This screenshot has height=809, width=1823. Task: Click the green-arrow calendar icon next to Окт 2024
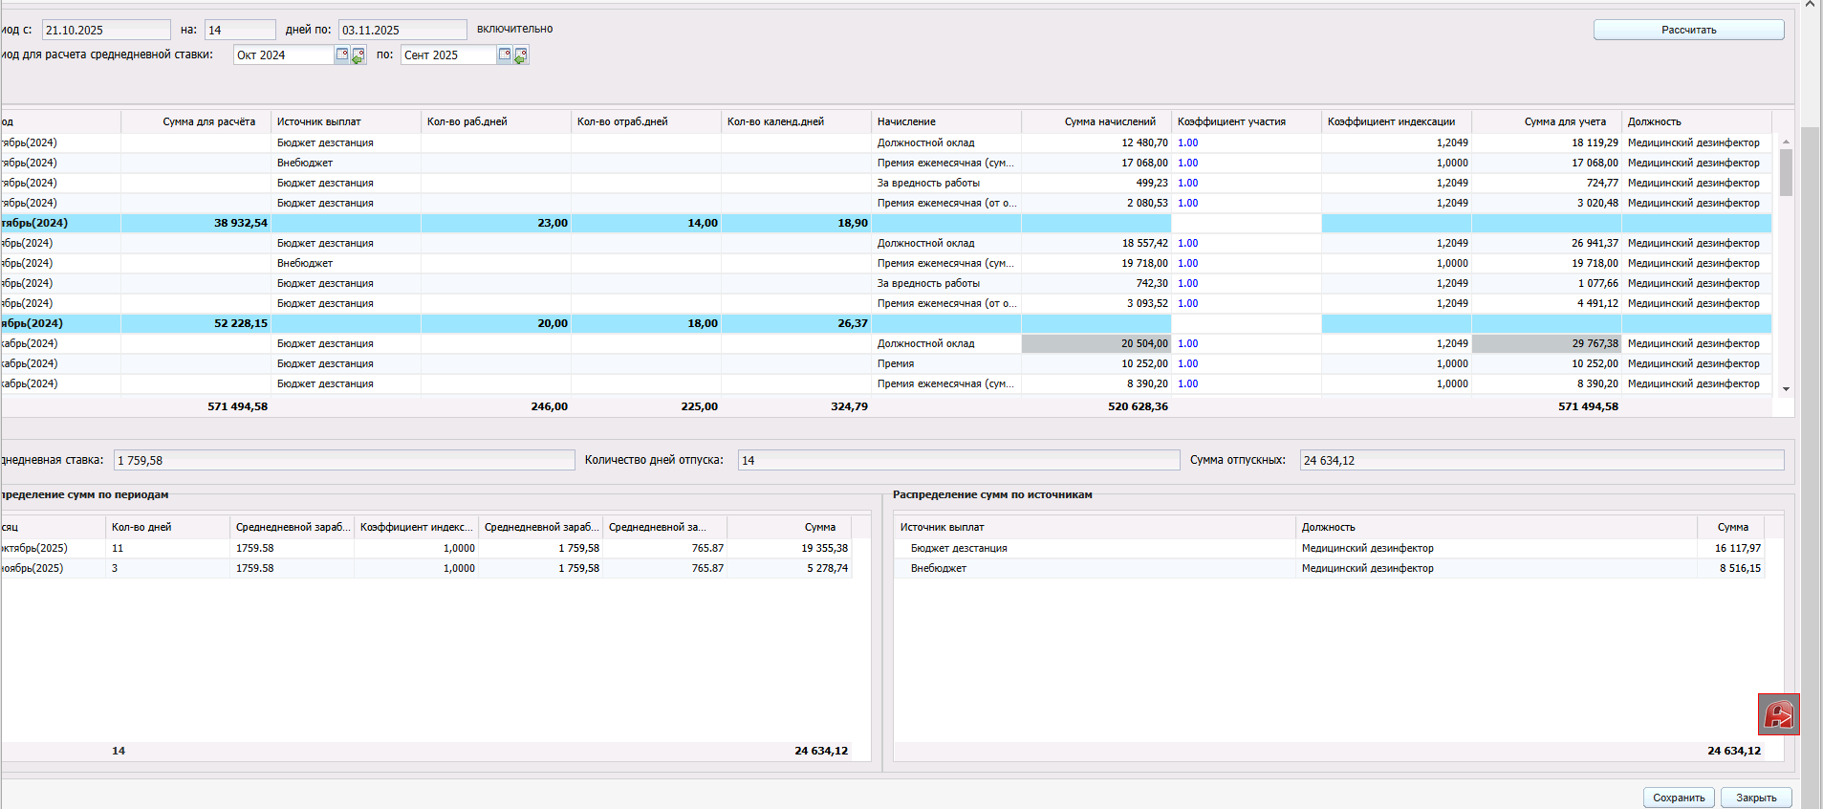coord(358,55)
